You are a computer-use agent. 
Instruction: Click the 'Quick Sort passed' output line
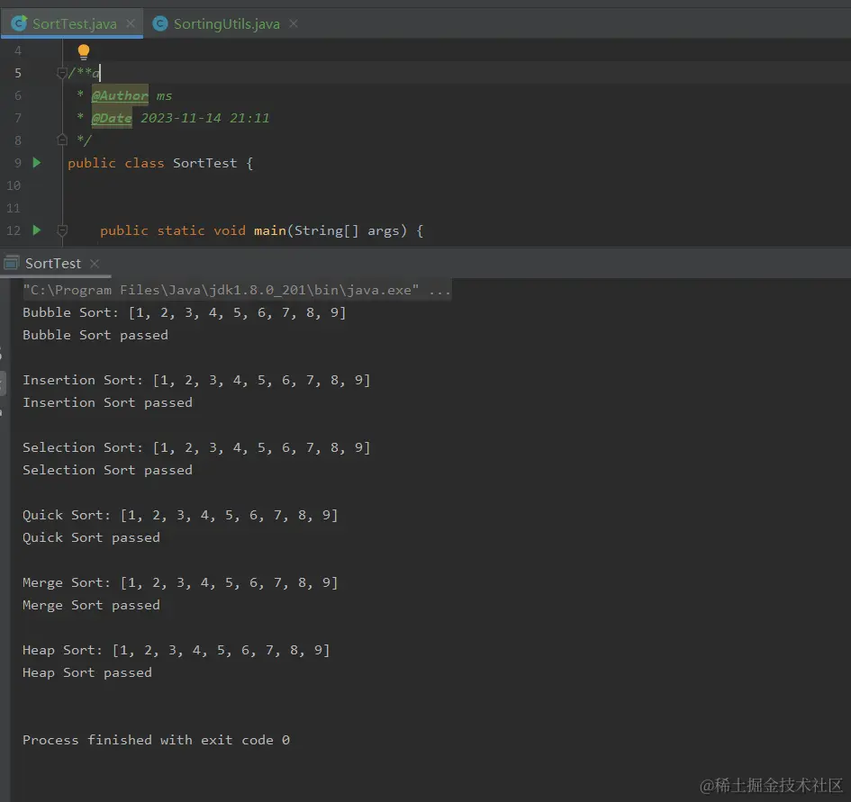[x=91, y=537]
